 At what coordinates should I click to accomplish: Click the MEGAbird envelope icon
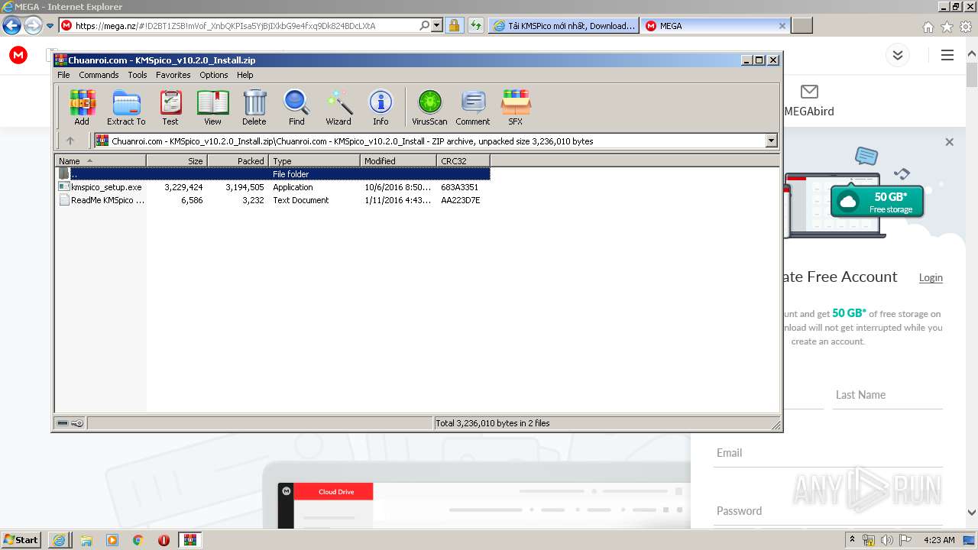pyautogui.click(x=809, y=92)
